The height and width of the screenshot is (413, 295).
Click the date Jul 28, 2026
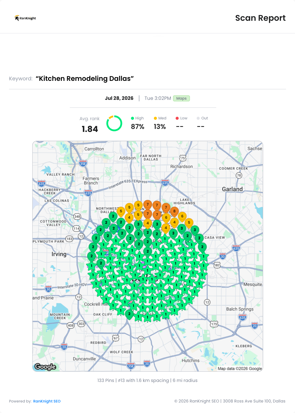[119, 98]
